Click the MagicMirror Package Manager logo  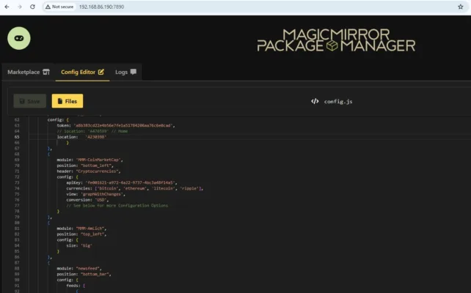coord(336,40)
